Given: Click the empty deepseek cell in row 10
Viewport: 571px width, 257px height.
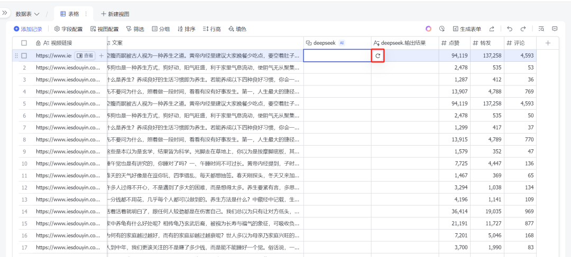Looking at the screenshot, I should [x=337, y=164].
